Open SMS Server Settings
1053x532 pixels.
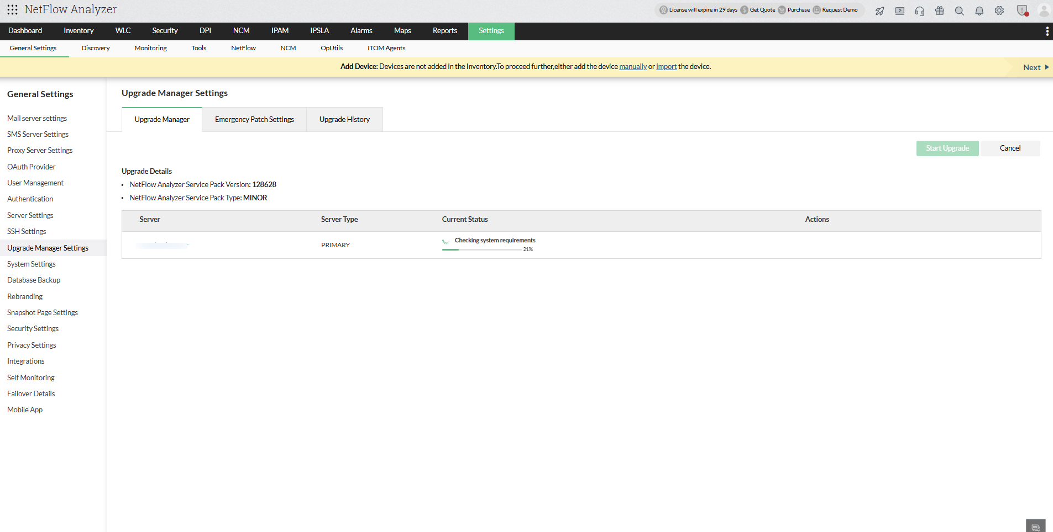point(38,134)
